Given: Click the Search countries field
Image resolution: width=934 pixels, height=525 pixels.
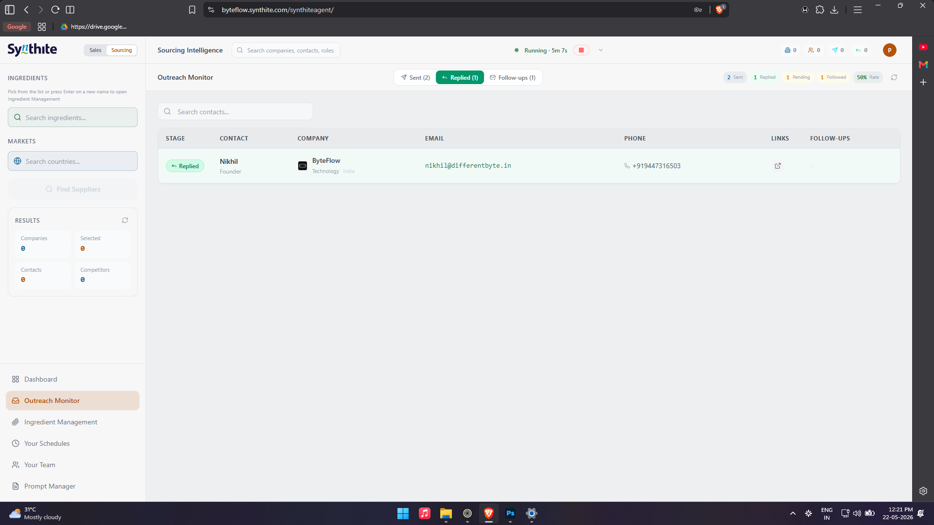Looking at the screenshot, I should [72, 161].
